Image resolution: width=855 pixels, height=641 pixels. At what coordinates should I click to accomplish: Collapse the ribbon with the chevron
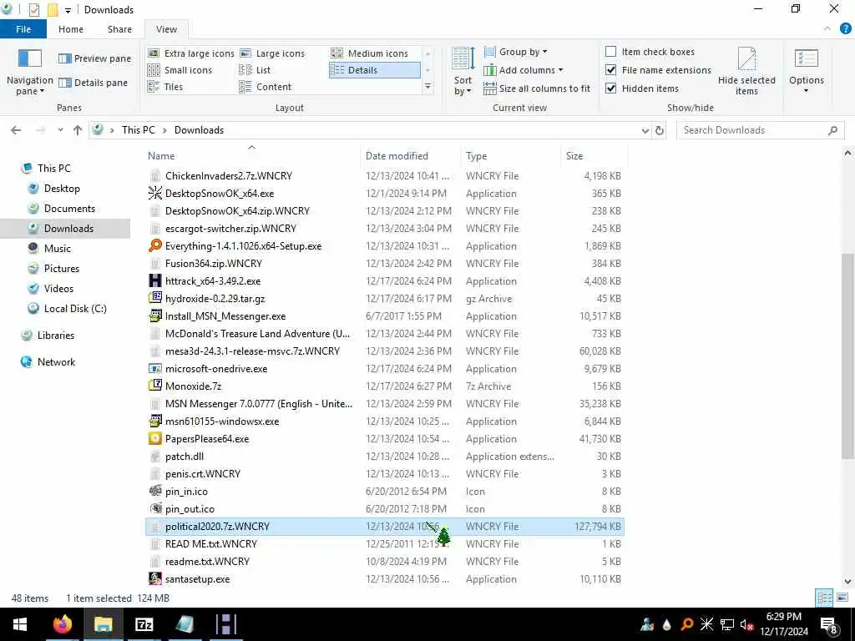pos(827,29)
